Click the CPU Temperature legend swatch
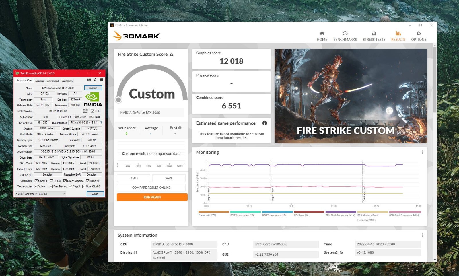459x276 pixels. 246,212
